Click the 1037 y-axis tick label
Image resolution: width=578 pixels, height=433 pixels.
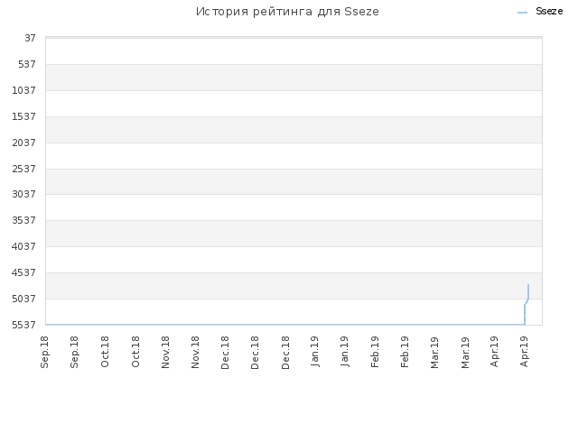(24, 90)
